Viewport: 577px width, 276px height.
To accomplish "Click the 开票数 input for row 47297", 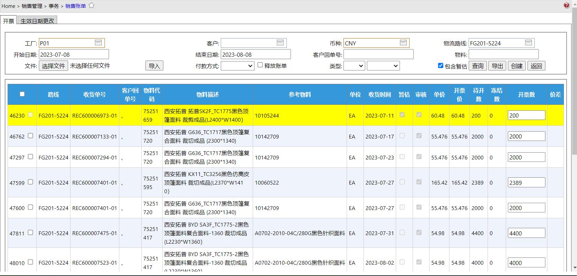I will pyautogui.click(x=526, y=157).
